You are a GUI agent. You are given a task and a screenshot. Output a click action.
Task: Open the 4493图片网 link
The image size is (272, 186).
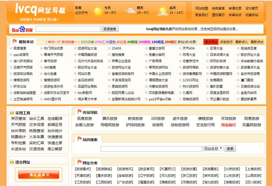pos(53,99)
